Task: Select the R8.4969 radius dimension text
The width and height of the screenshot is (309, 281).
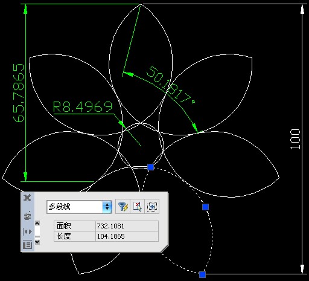Action: pyautogui.click(x=83, y=106)
